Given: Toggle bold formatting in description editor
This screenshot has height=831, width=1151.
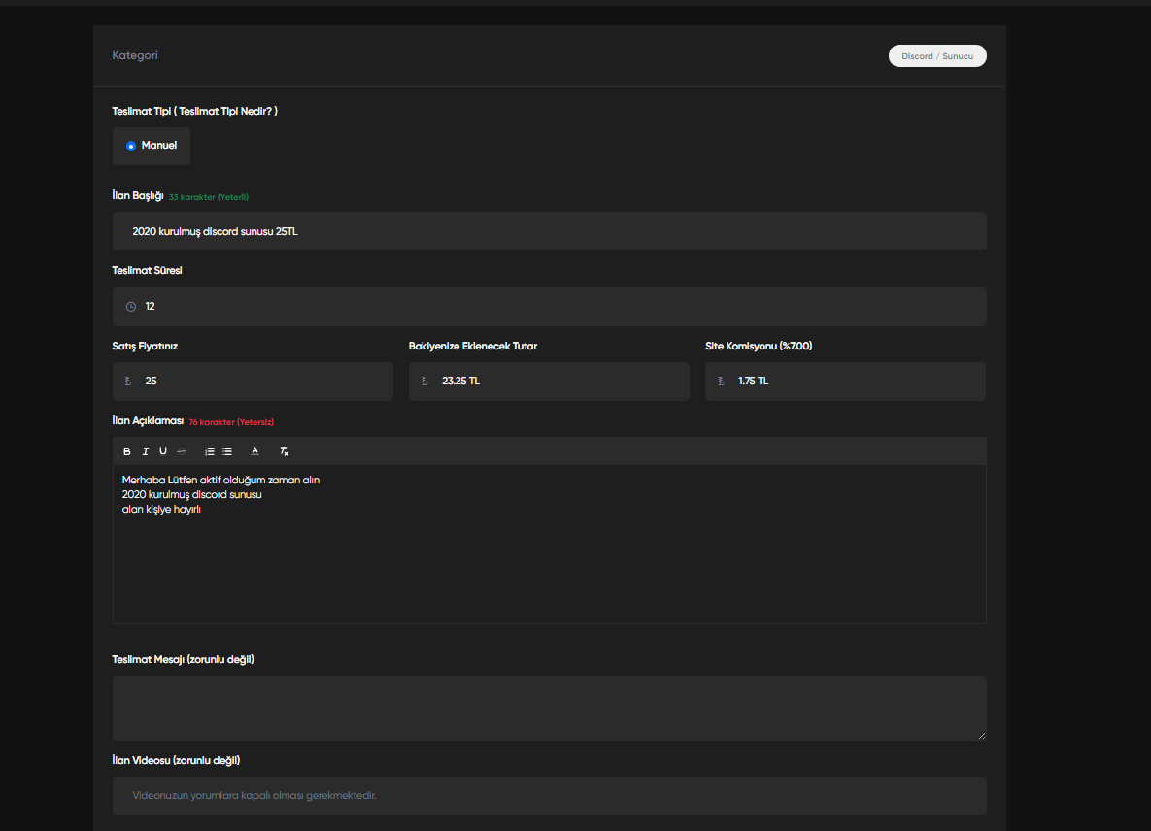Looking at the screenshot, I should [127, 451].
